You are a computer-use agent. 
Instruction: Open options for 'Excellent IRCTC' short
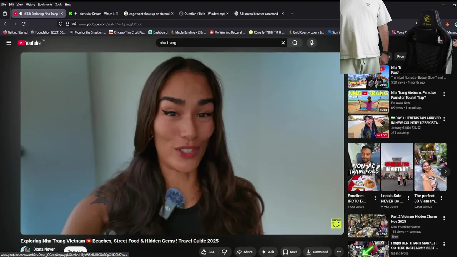(x=375, y=198)
